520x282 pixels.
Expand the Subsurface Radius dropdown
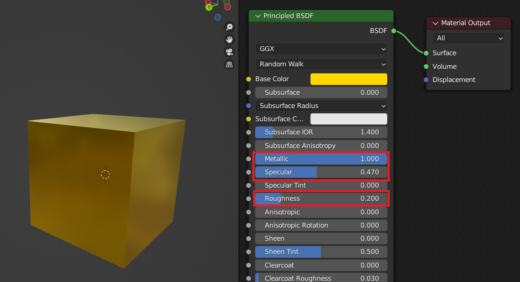coord(321,106)
